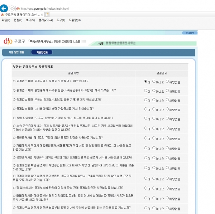Select 예 for 거래계약서 작성시 서명 날인 question

point(145,148)
